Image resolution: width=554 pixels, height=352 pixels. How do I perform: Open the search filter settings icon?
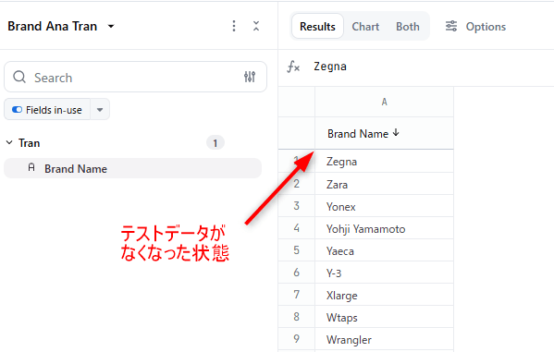pyautogui.click(x=250, y=77)
